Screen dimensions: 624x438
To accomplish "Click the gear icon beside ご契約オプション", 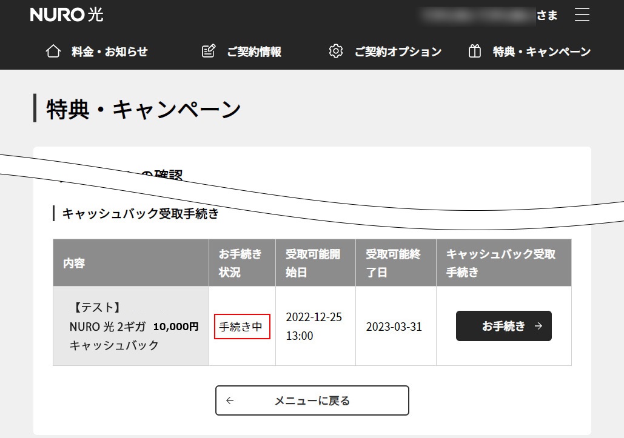I will pyautogui.click(x=336, y=51).
